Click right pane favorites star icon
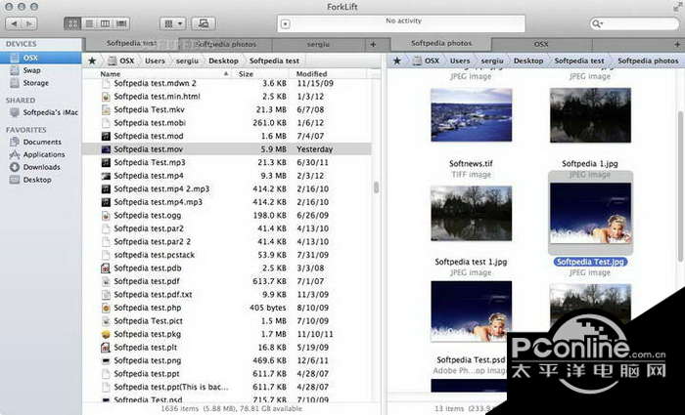Screen dimensions: 685x415 pyautogui.click(x=396, y=61)
